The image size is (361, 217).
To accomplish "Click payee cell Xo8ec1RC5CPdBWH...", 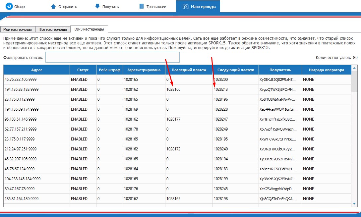I will coord(277,169).
